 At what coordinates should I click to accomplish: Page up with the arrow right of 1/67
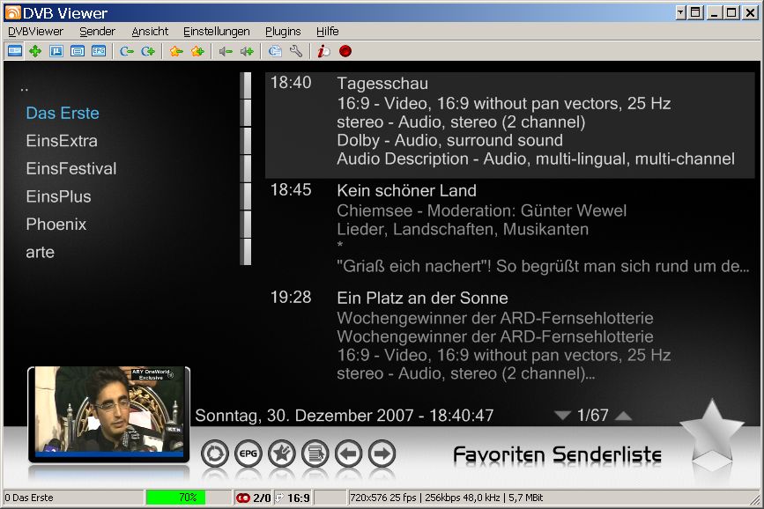(623, 416)
